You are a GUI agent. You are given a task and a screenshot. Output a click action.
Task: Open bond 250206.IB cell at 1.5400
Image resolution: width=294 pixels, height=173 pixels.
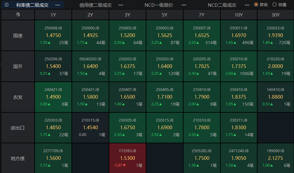click(x=53, y=66)
